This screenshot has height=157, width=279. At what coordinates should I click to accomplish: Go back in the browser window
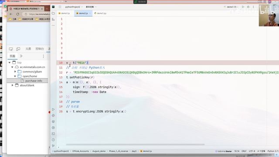coord(11,14)
